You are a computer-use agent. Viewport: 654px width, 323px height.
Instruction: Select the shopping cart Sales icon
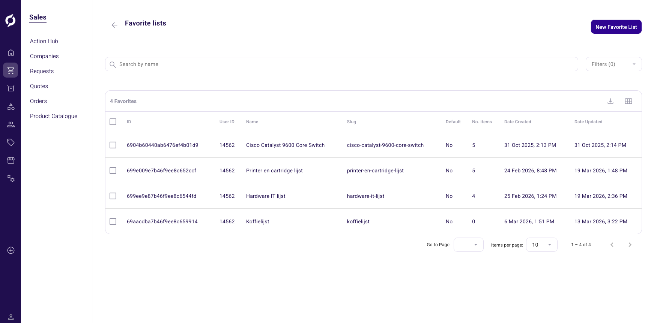click(11, 70)
